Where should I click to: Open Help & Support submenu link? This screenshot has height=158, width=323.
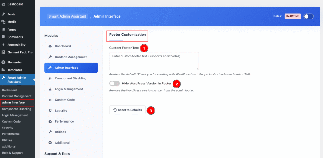[12, 153]
